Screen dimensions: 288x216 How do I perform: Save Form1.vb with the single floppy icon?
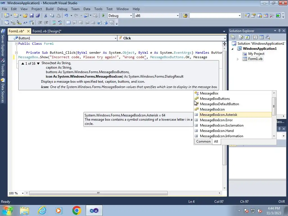(x=31, y=16)
